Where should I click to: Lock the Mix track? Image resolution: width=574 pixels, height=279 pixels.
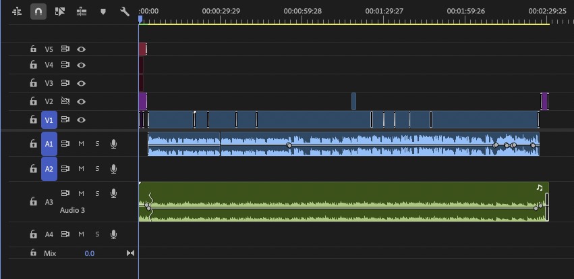pyautogui.click(x=33, y=253)
